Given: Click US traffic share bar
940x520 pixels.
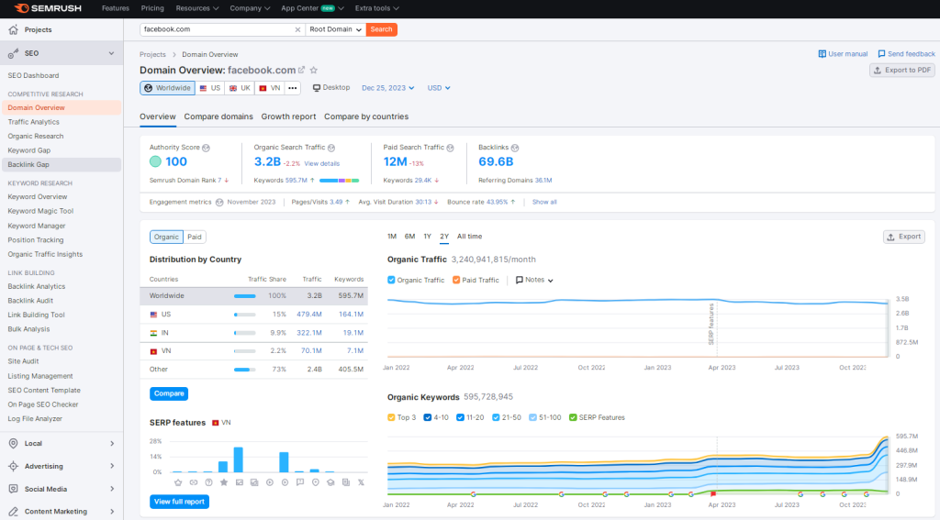Looking at the screenshot, I should pyautogui.click(x=244, y=315).
